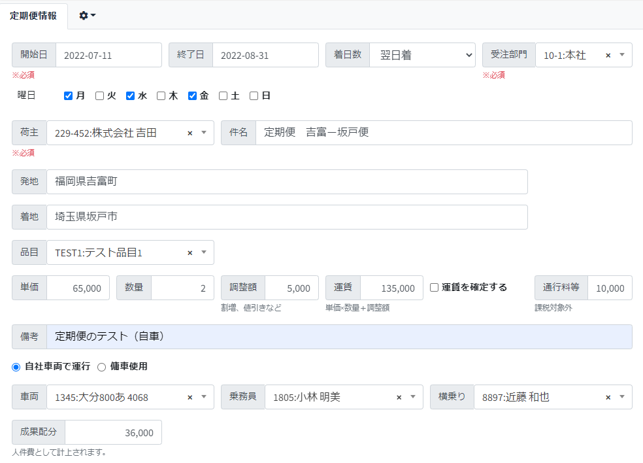The width and height of the screenshot is (643, 463).
Task: Tick the 運賃を確定する checkbox
Action: point(434,287)
